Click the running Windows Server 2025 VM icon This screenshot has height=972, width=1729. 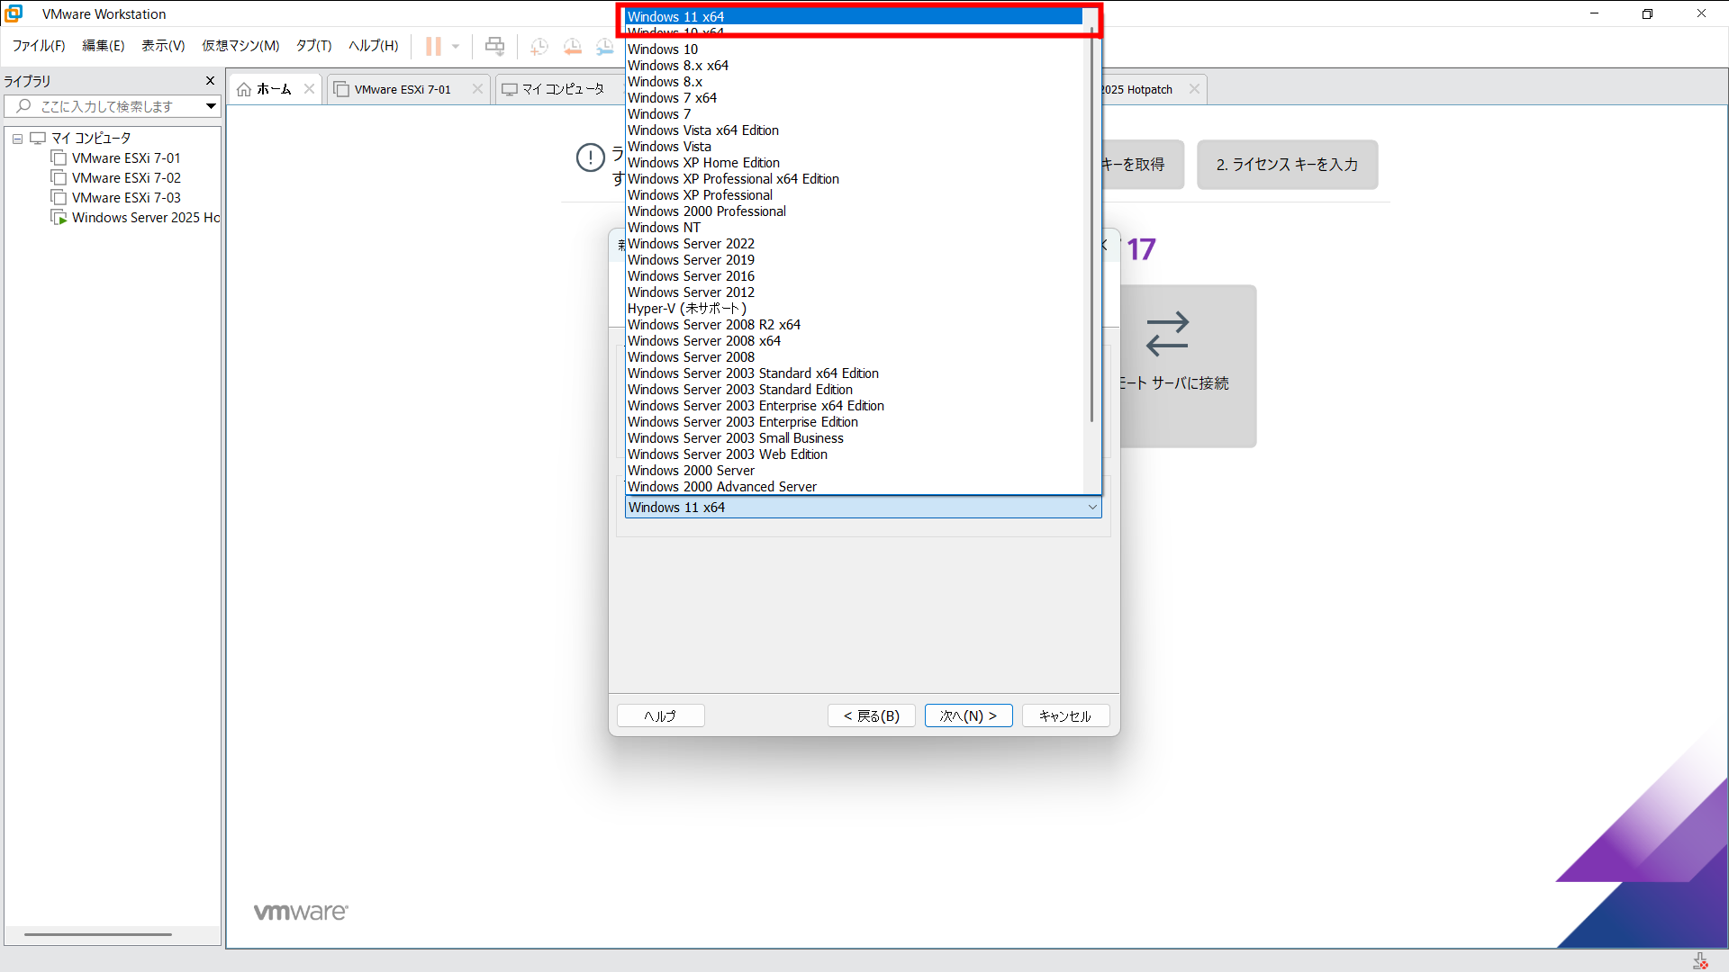59,218
